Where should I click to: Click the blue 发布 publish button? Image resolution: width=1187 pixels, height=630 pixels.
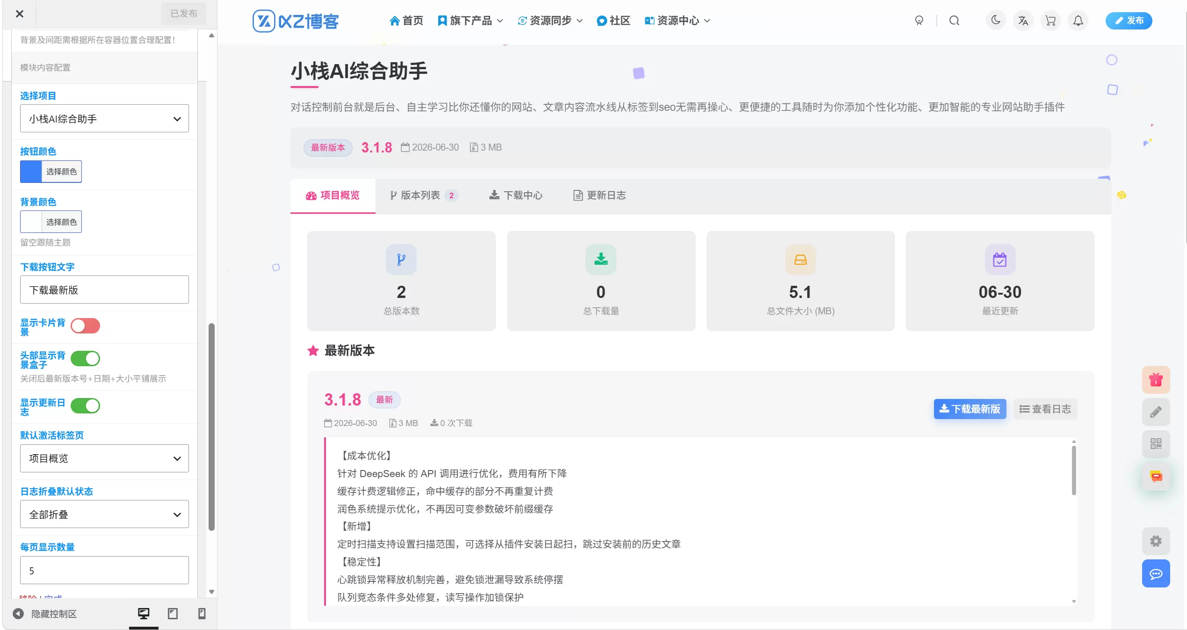click(x=1129, y=21)
